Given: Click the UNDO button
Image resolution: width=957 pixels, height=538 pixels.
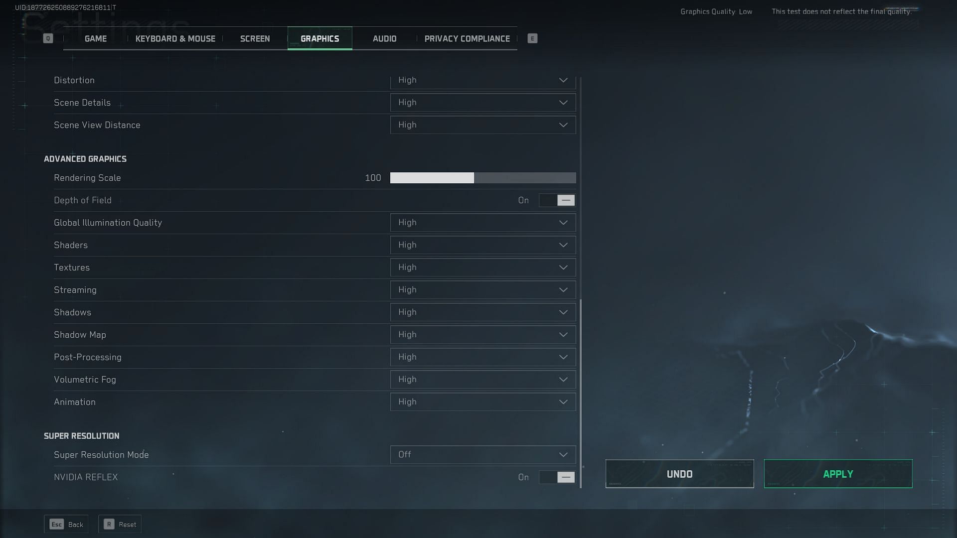Looking at the screenshot, I should coord(679,474).
